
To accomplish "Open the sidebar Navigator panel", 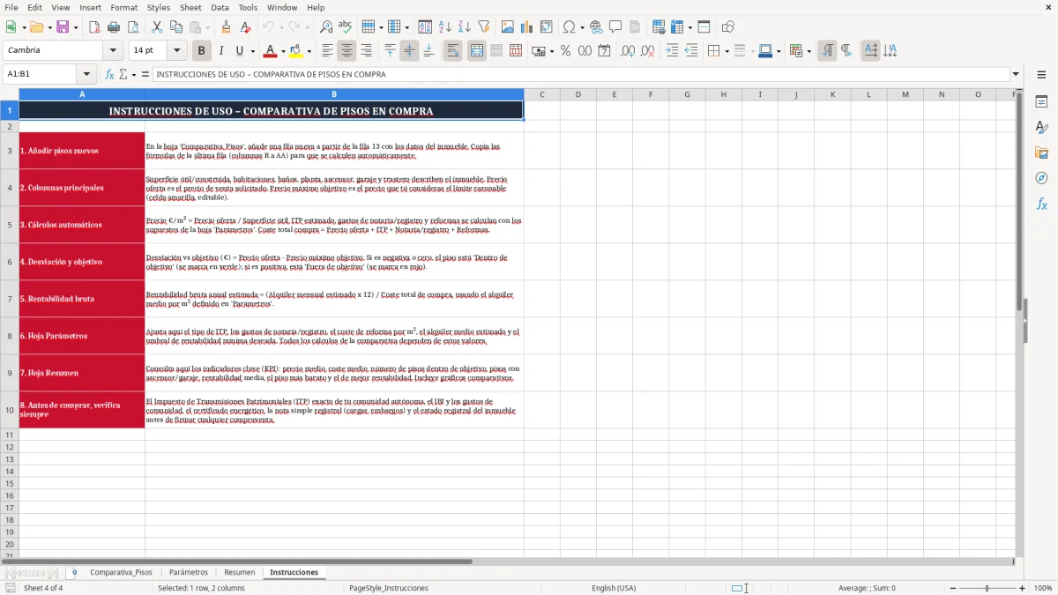I will tap(1041, 178).
